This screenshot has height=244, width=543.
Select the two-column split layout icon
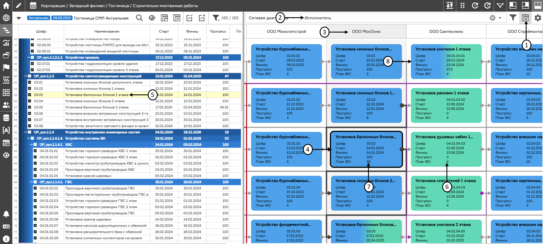pyautogui.click(x=538, y=5)
